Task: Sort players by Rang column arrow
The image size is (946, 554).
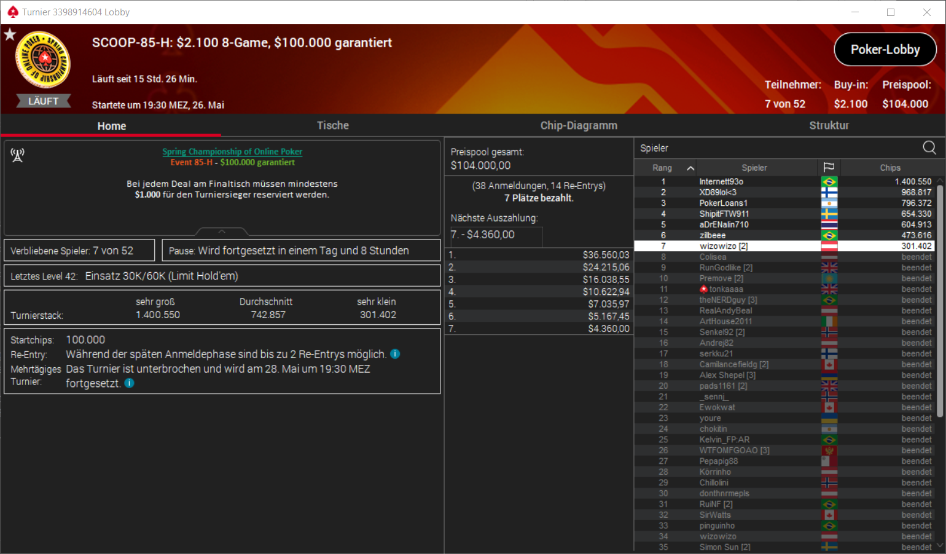Action: pos(690,168)
